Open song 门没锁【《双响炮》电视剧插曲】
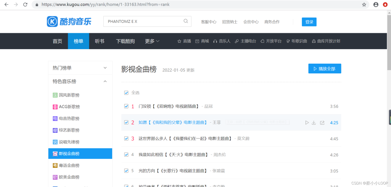 169,106
